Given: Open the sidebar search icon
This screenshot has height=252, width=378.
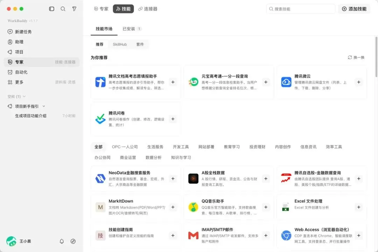Looking at the screenshot, I should [63, 9].
